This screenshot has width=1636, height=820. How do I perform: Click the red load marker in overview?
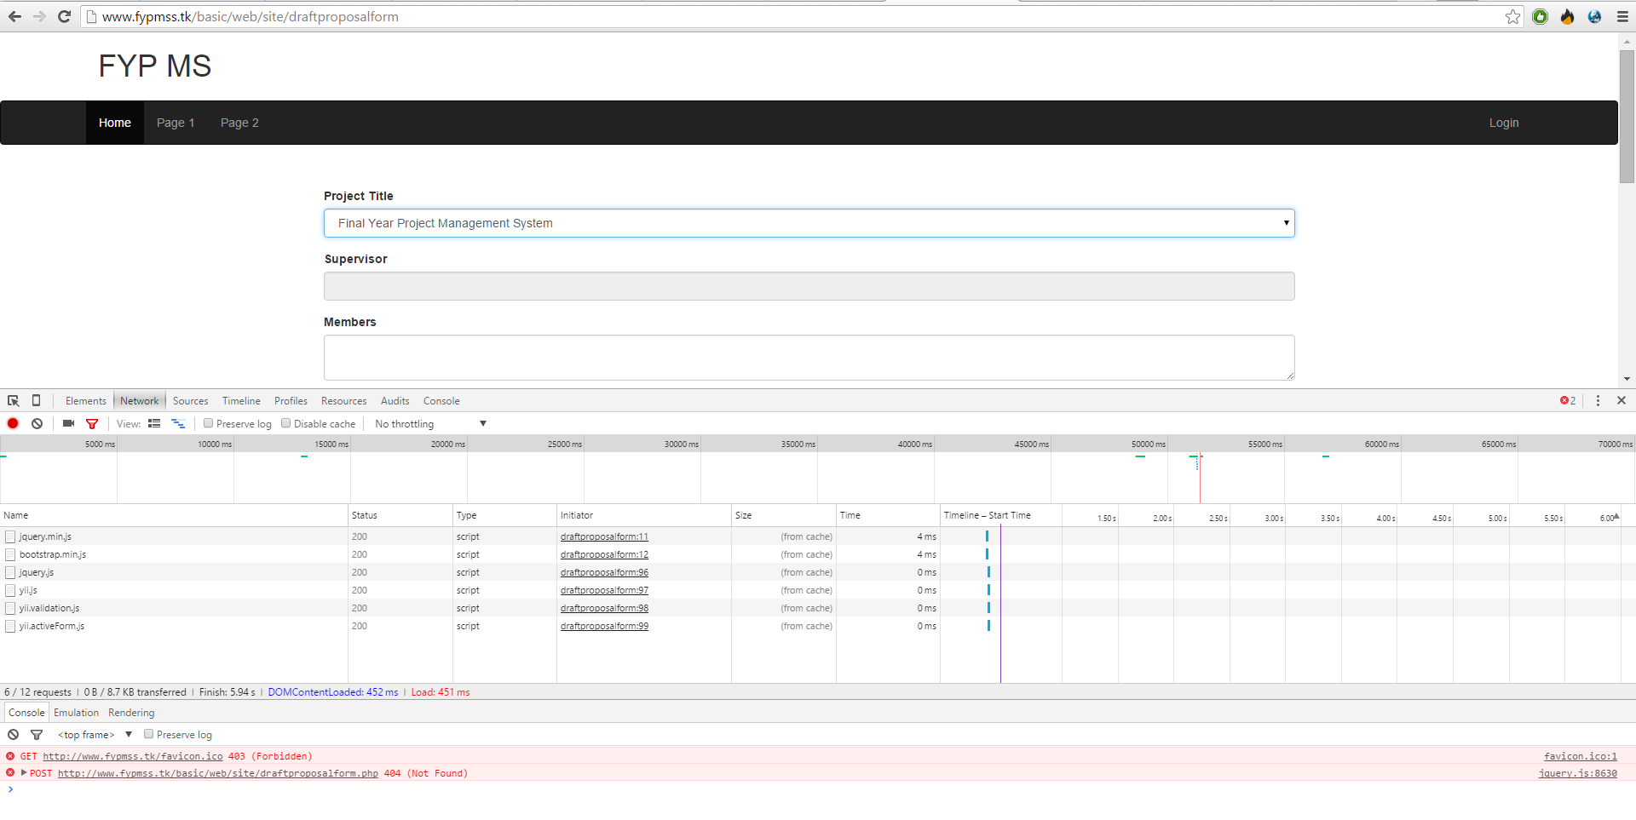[x=1200, y=478]
